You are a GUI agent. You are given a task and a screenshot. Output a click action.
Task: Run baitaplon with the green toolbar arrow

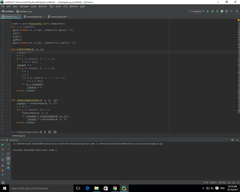tap(208, 12)
